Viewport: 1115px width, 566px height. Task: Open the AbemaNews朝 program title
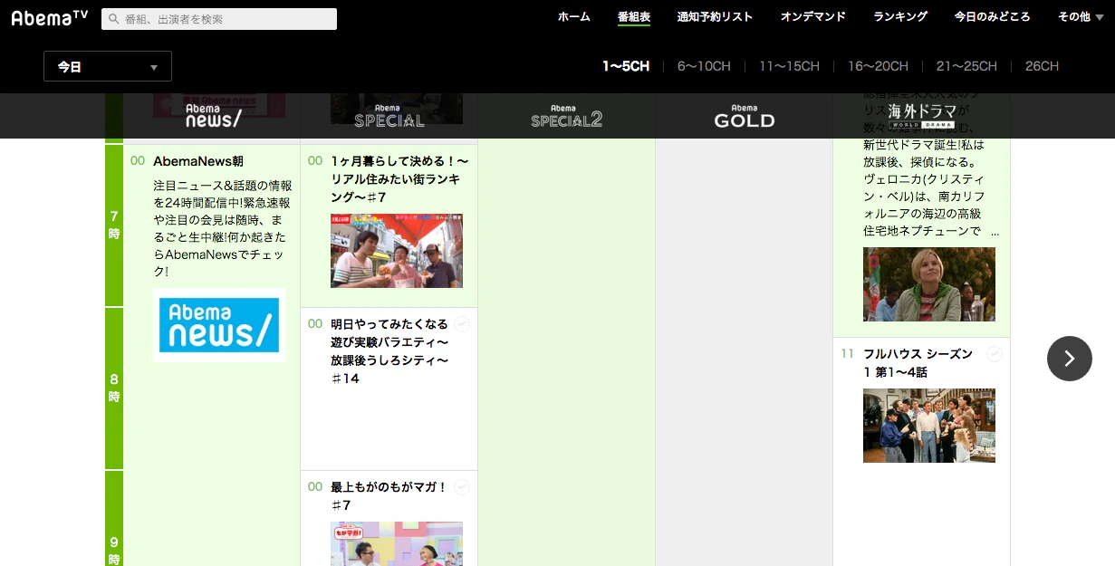coord(198,161)
